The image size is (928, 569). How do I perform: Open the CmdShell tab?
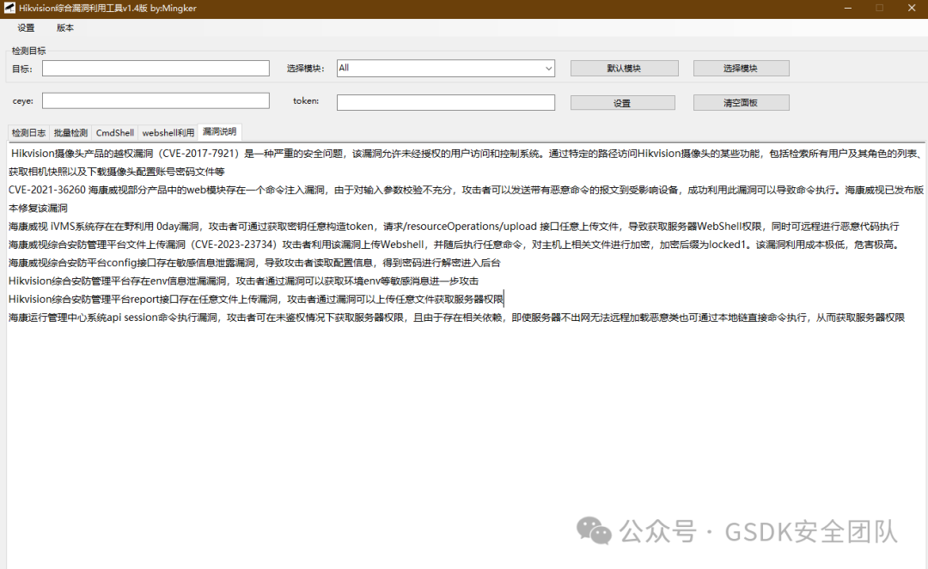coord(115,133)
